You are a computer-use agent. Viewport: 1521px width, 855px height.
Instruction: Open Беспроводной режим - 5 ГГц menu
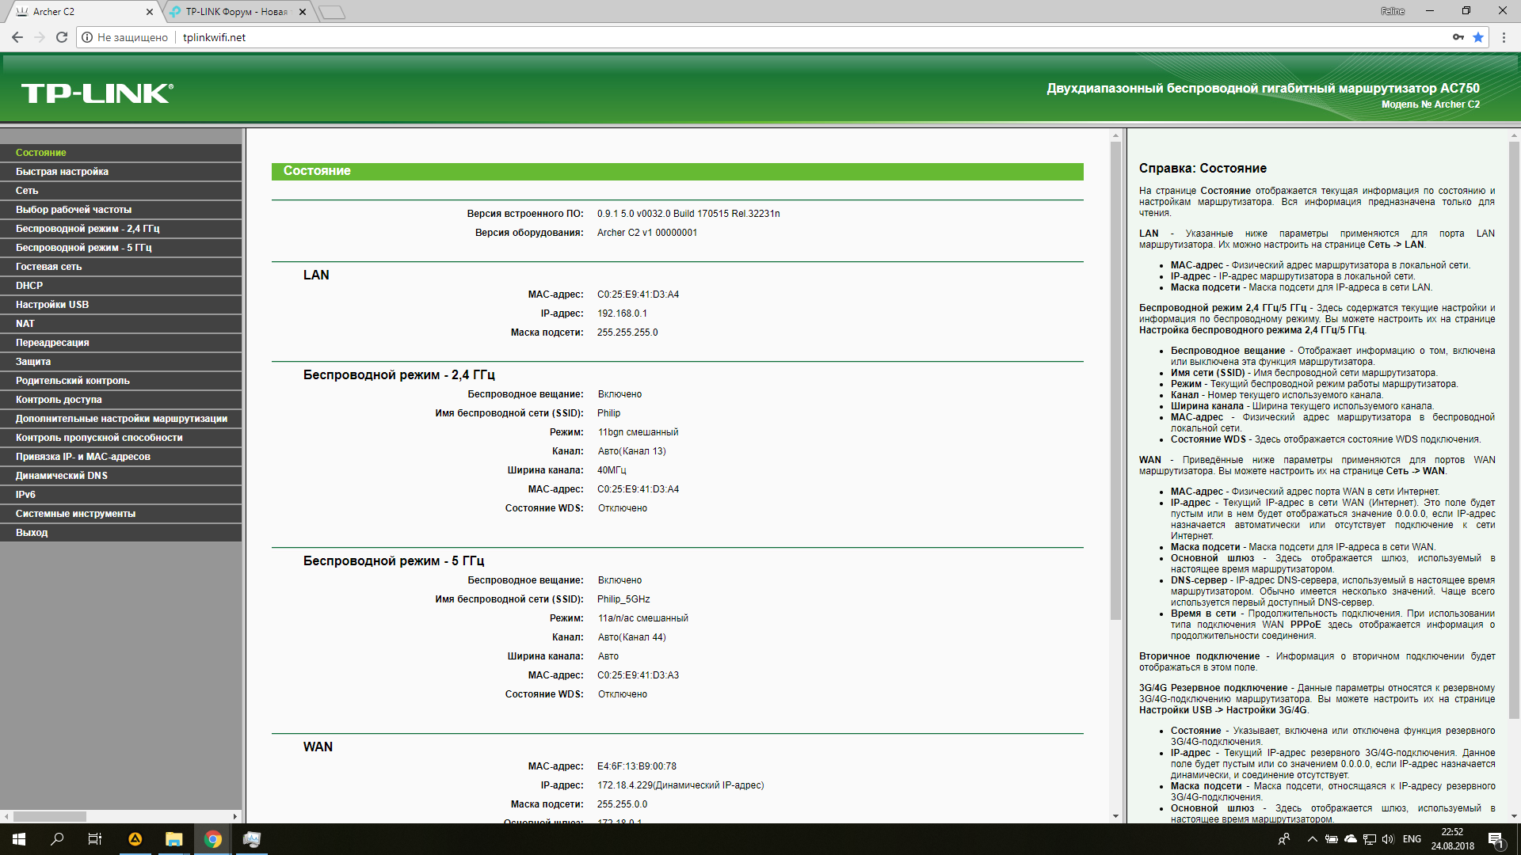[x=120, y=248]
